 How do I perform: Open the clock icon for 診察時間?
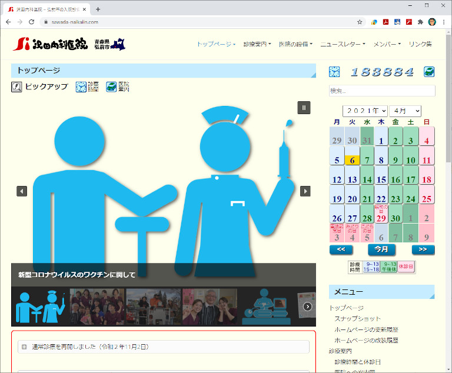point(81,86)
